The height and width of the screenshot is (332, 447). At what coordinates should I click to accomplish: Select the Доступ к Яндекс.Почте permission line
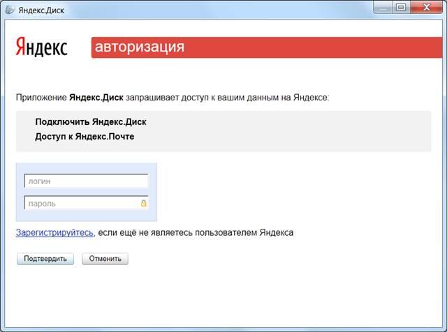85,136
